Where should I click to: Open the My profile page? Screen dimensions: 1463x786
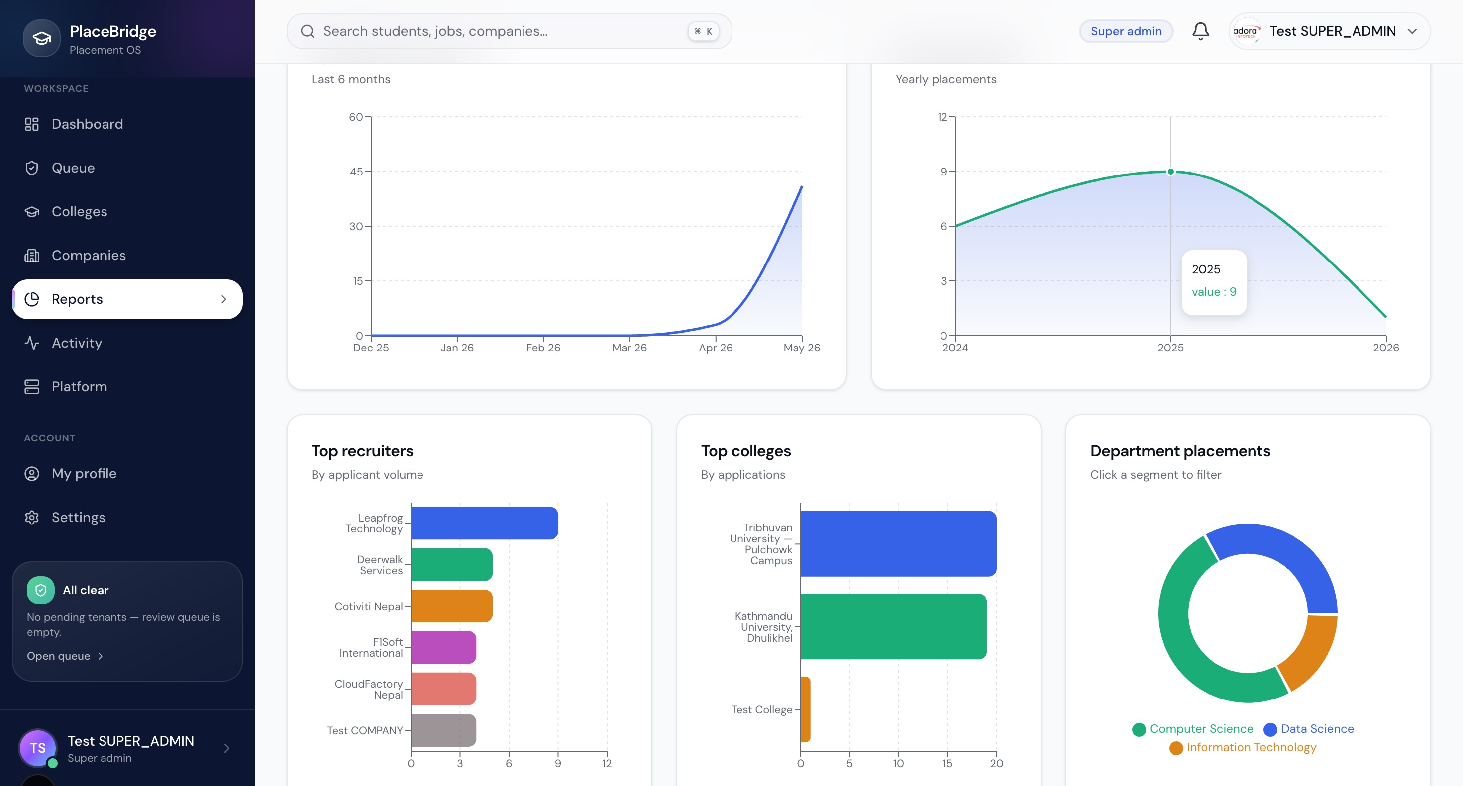click(127, 474)
